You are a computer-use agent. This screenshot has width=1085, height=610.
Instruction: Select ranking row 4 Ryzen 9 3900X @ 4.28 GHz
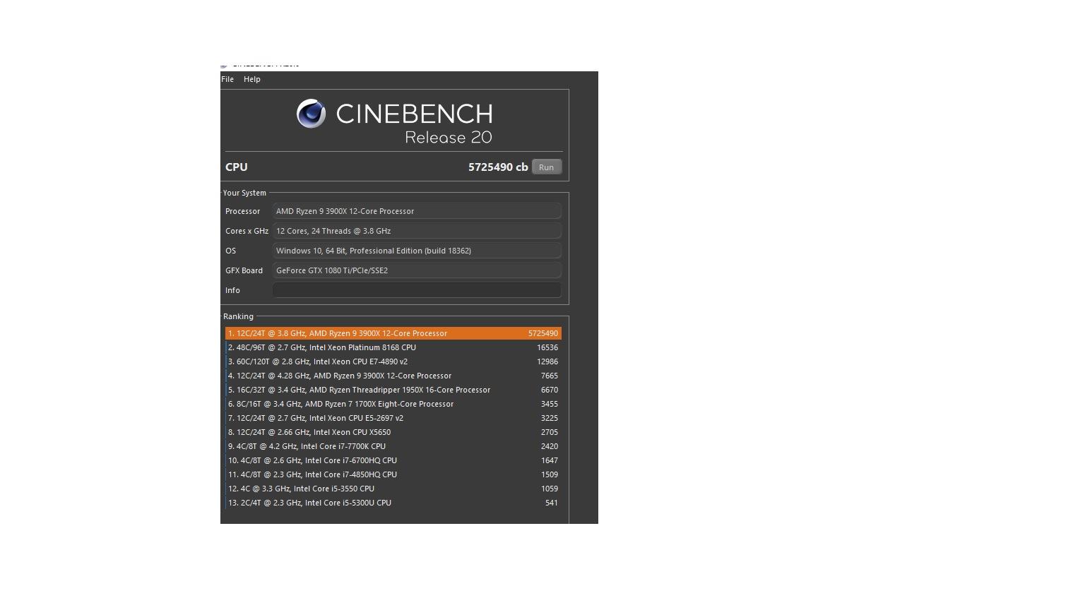tap(393, 376)
